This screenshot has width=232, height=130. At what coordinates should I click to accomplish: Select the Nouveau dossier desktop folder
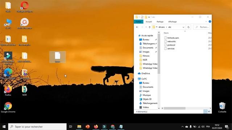8,40
